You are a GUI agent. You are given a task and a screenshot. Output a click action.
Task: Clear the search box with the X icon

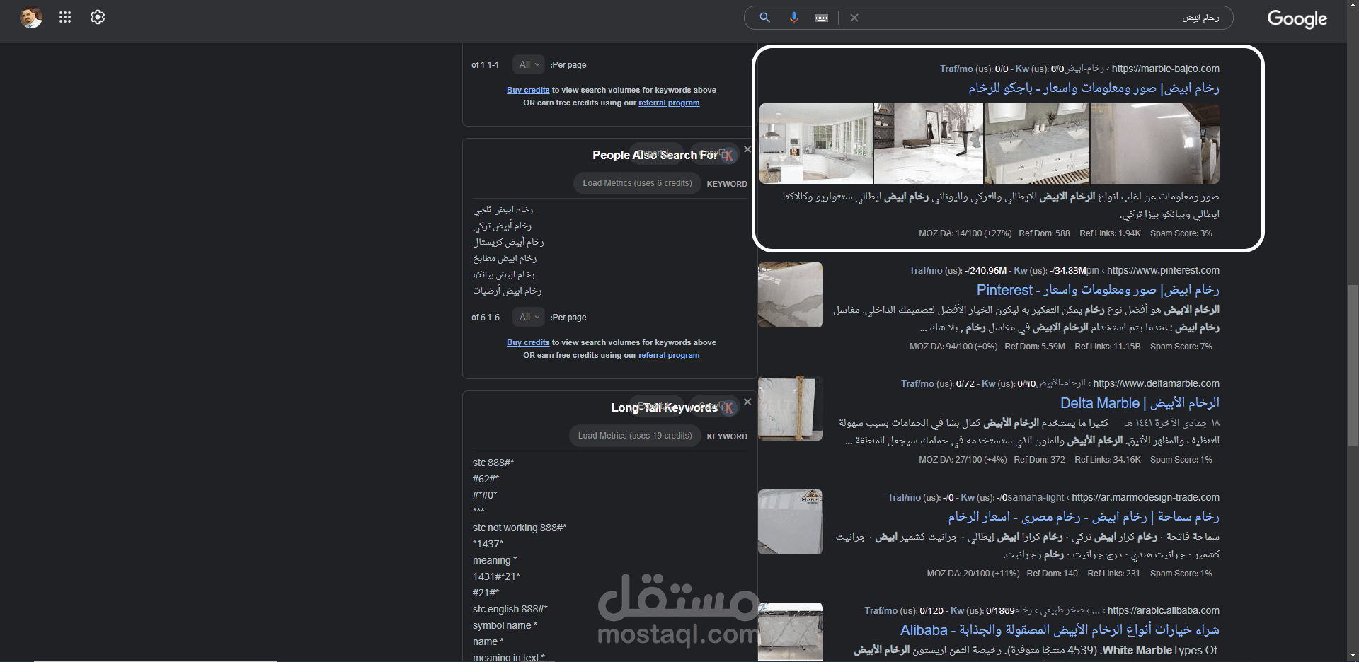tap(854, 18)
